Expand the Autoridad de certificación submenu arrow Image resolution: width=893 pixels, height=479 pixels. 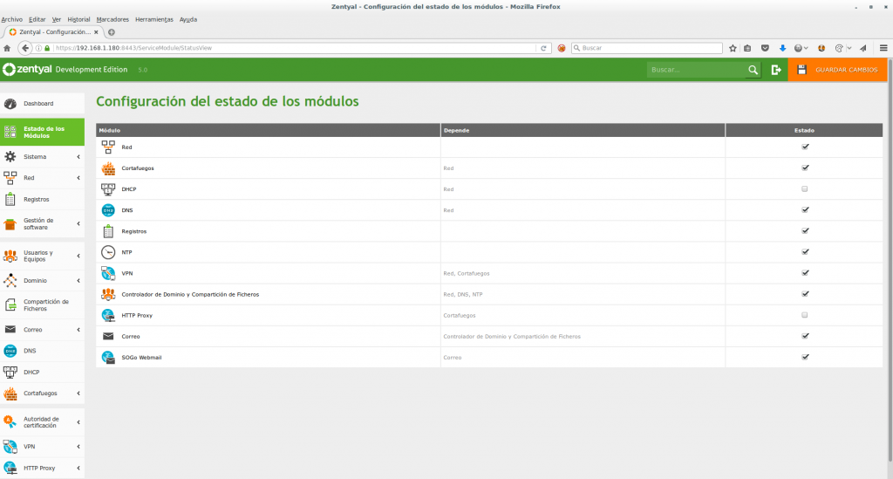(78, 422)
